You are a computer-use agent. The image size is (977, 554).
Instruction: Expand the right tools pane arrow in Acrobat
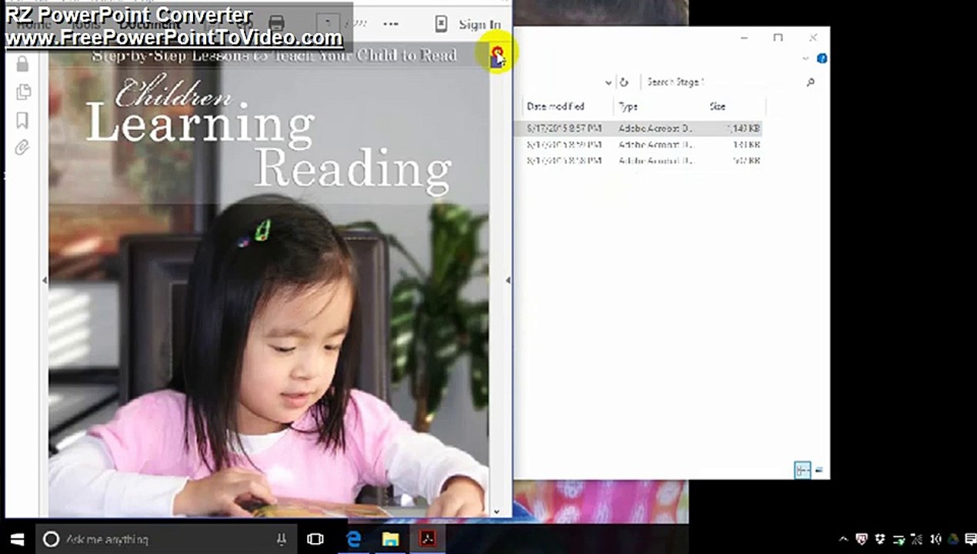click(x=508, y=281)
